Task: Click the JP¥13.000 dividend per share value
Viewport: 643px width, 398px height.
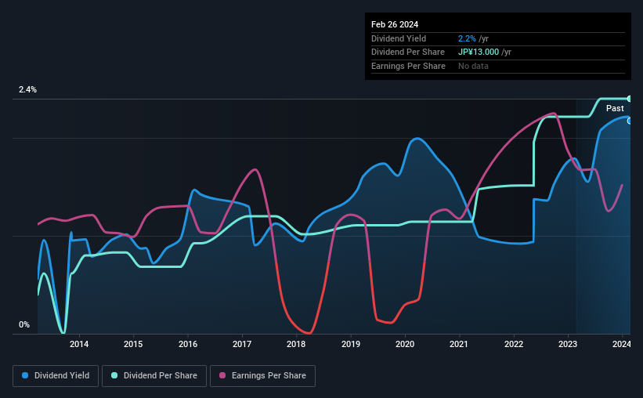Action: 479,52
